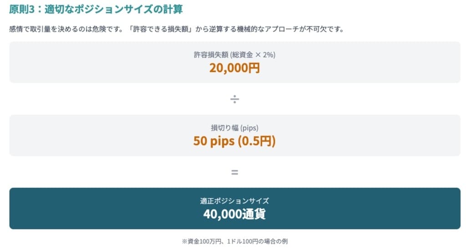Click the ※ mark starting the footnote

click(184, 242)
